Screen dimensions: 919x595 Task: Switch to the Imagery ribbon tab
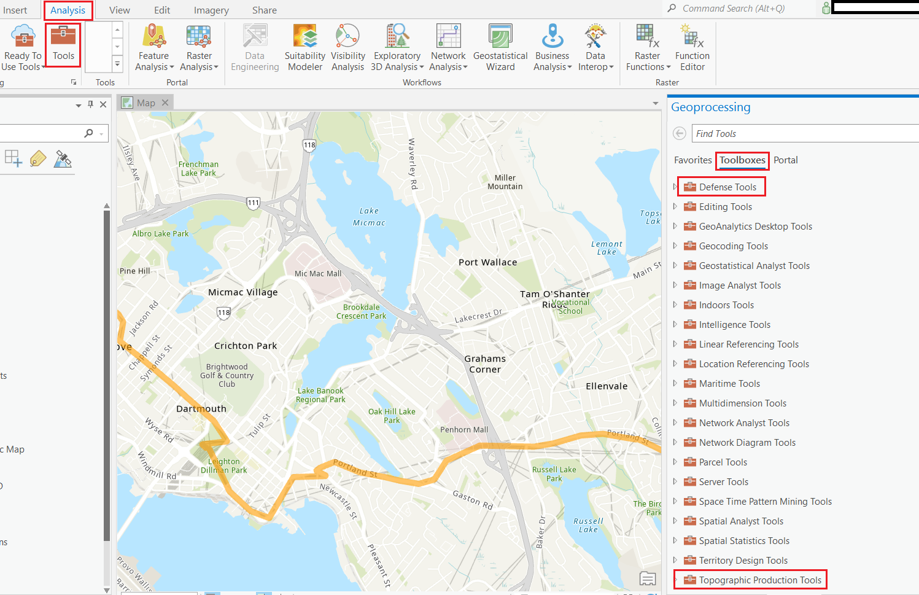tap(211, 10)
